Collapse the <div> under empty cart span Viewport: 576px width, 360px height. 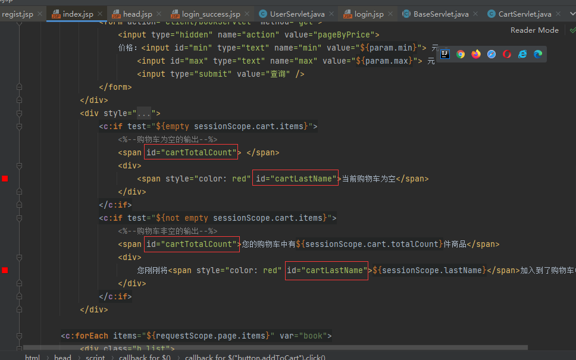tap(19, 165)
